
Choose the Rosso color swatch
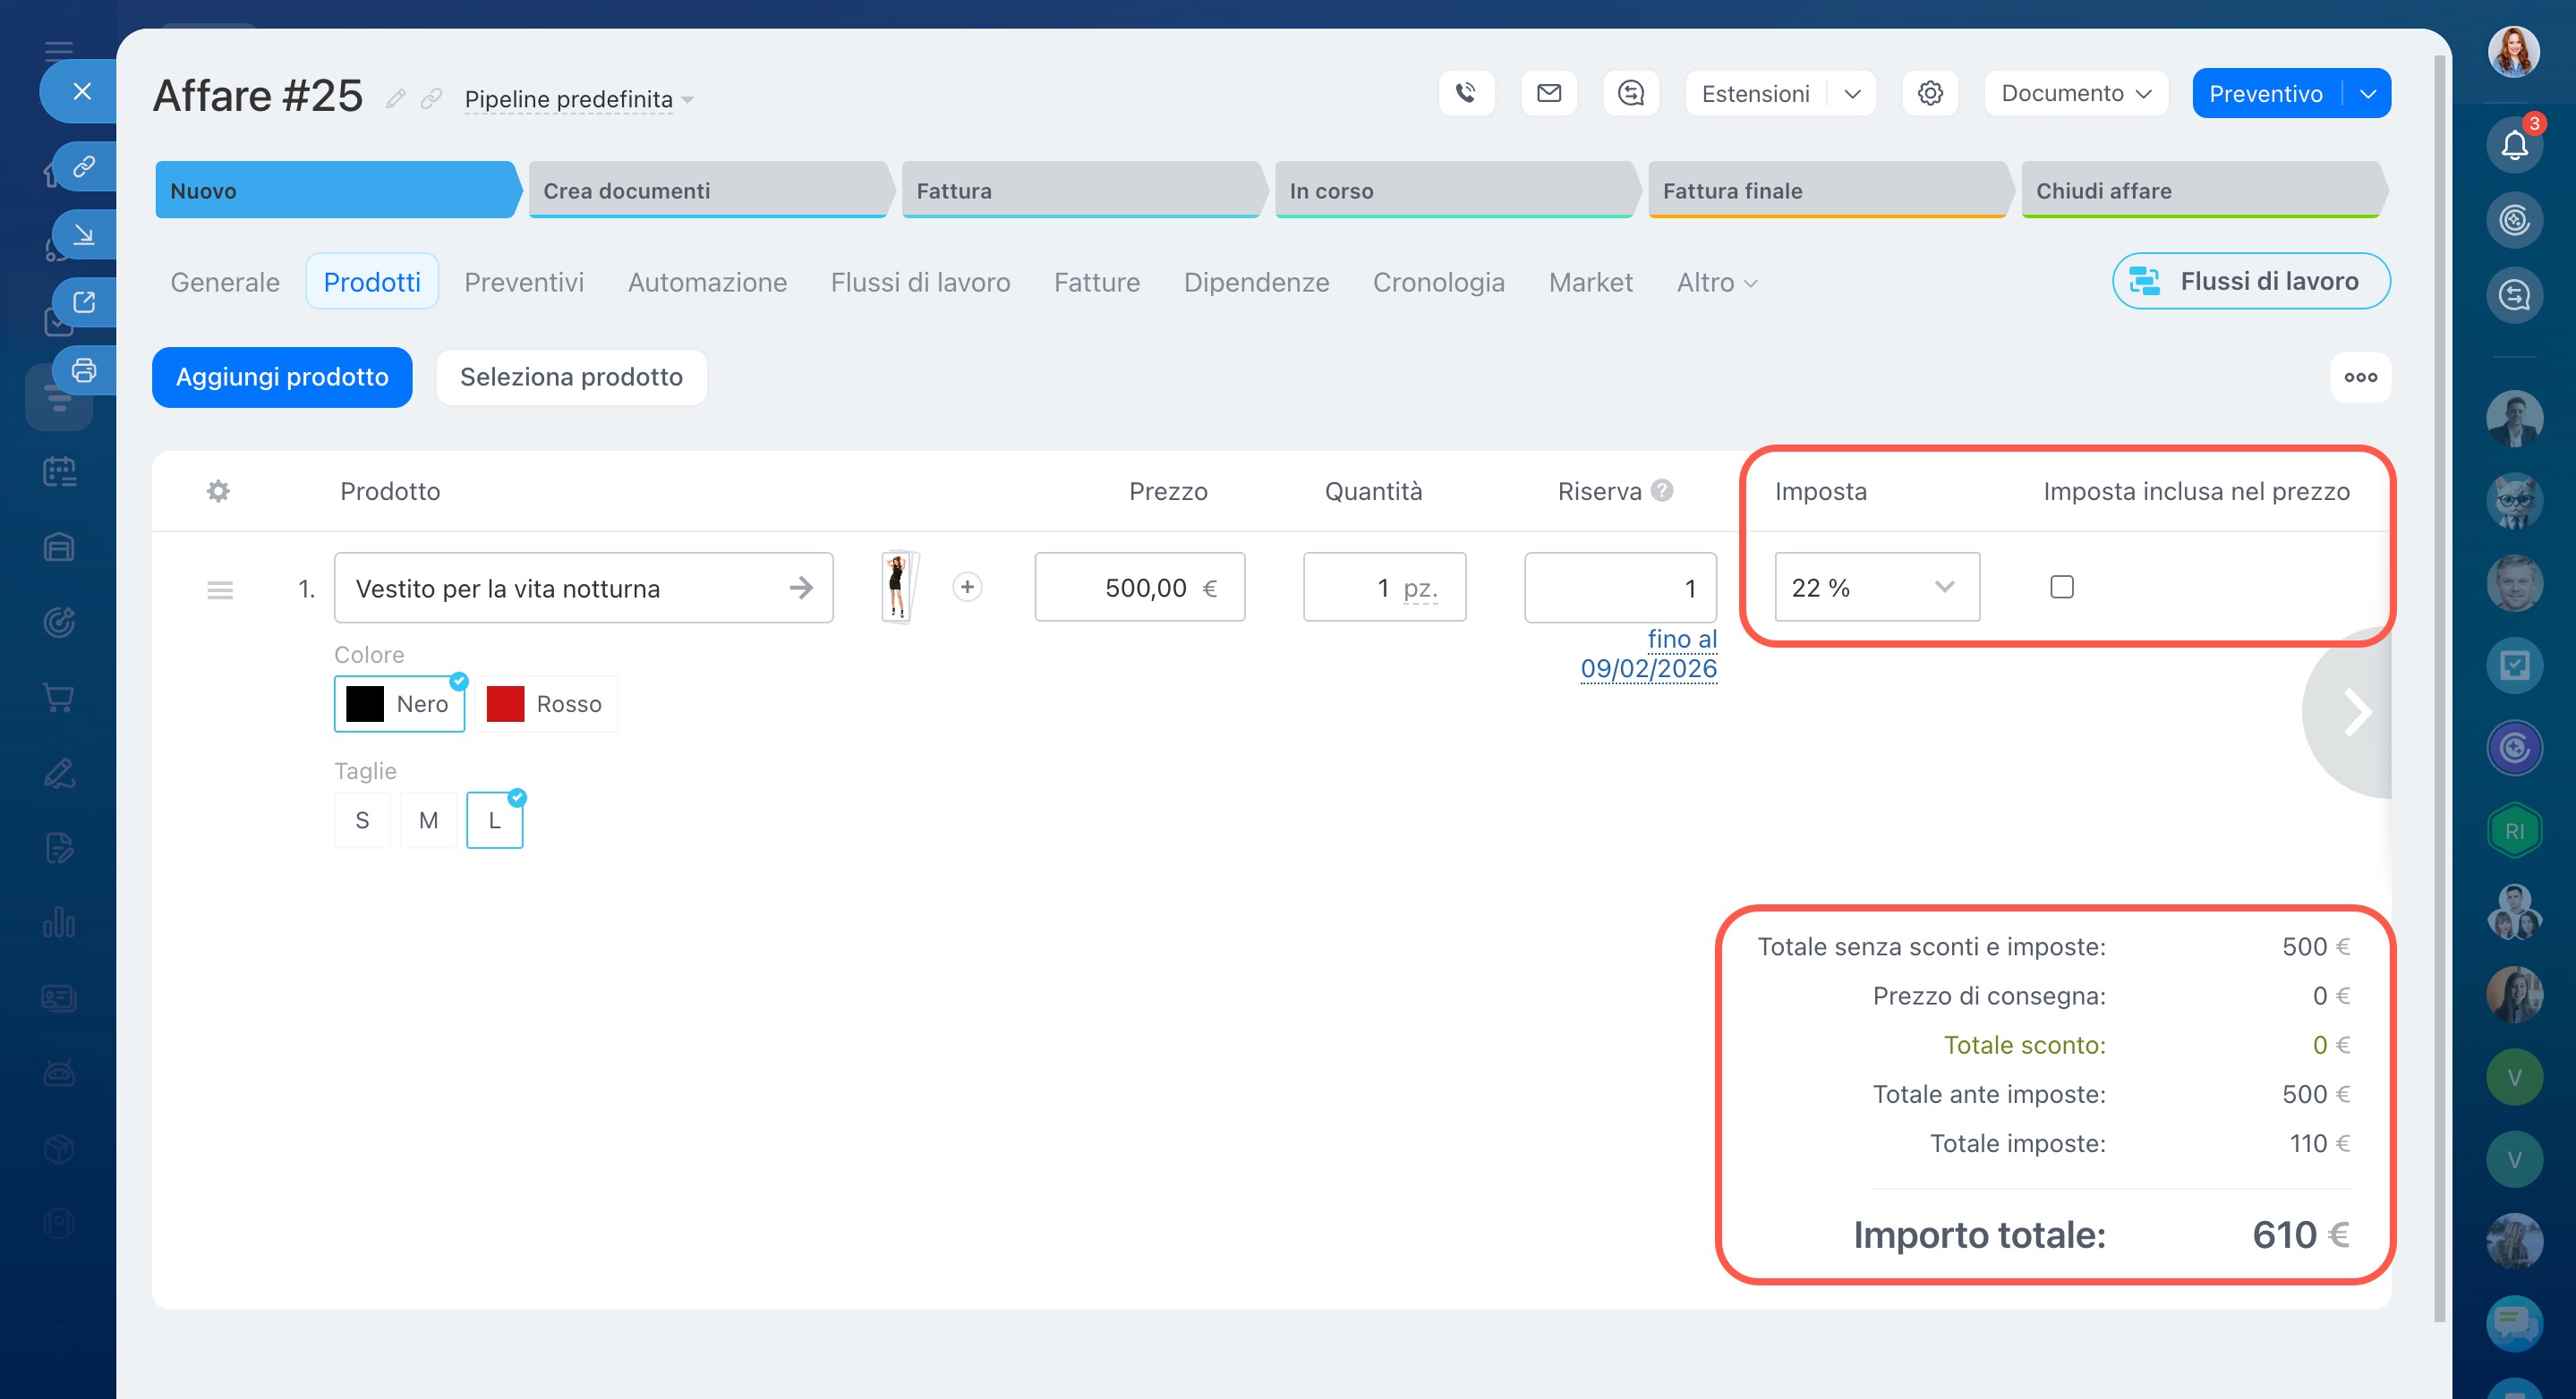click(545, 703)
